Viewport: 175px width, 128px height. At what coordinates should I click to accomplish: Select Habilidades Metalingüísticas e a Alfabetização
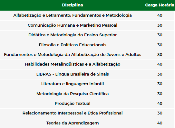(73, 64)
